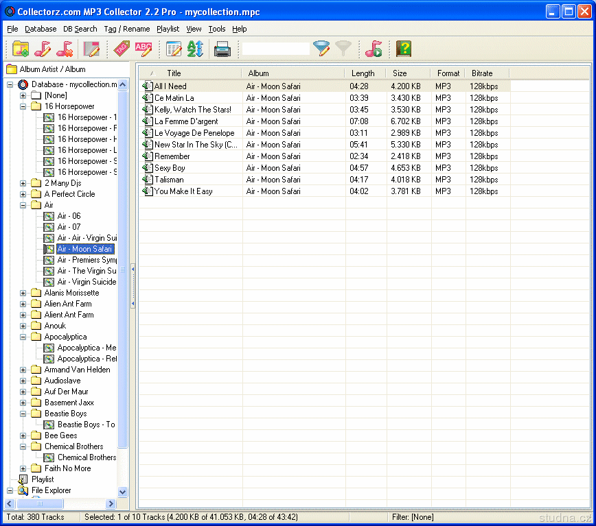Open the TAG editor toolbar icon
The width and height of the screenshot is (596, 526).
122,49
